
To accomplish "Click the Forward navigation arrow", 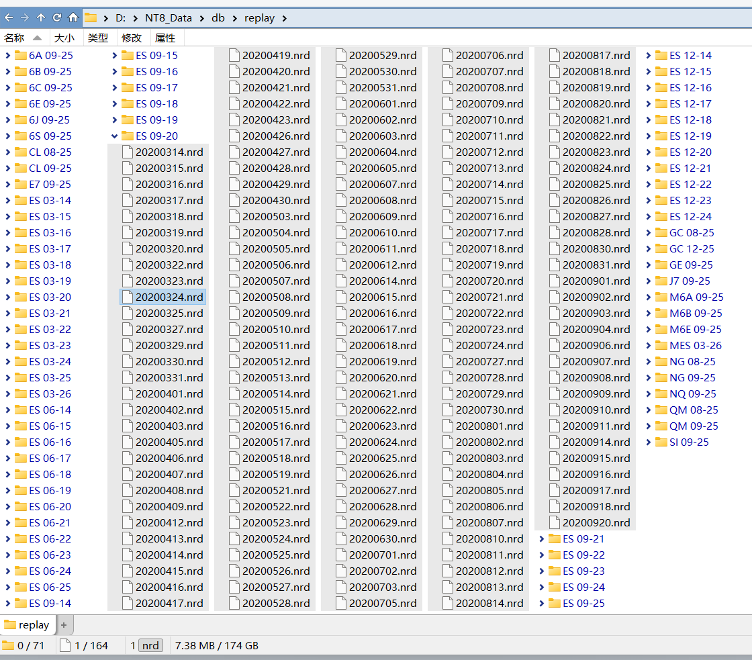I will coord(25,17).
